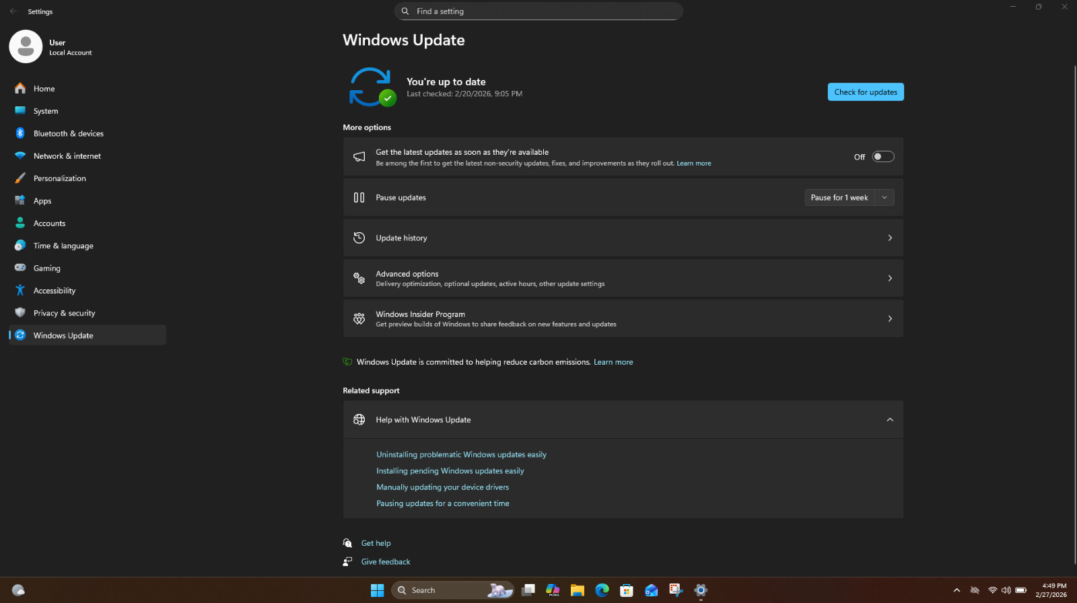Click the Advanced options gears icon
Screen dimensions: 1077x603
359,278
